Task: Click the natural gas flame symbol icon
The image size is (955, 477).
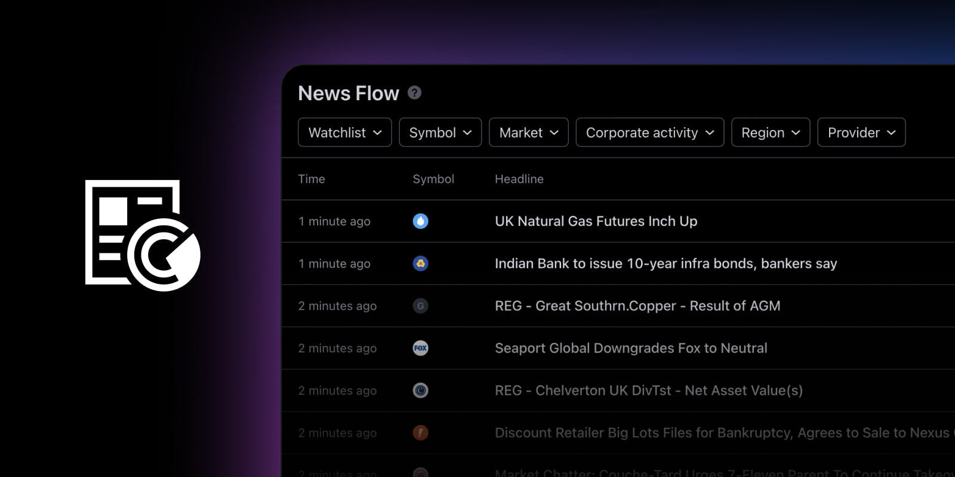Action: [420, 221]
